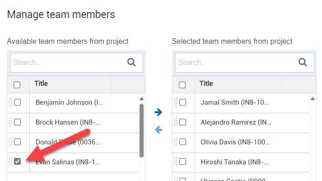The image size is (322, 181).
Task: Click drag handle beside Benjamin Johnson
Action: 11,102
